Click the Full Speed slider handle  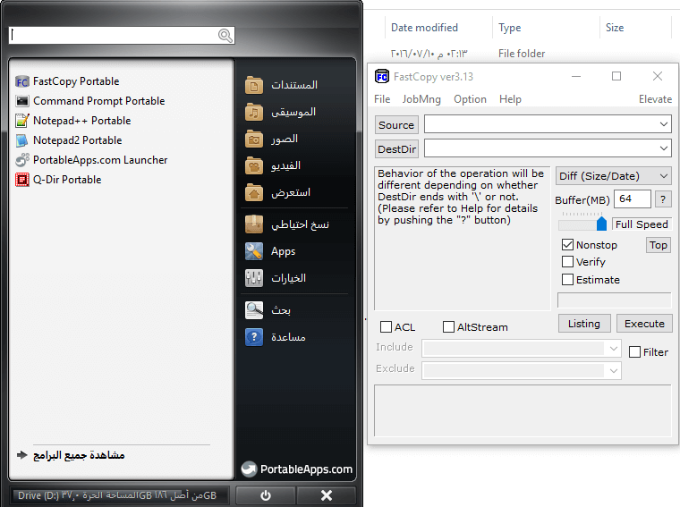click(601, 224)
